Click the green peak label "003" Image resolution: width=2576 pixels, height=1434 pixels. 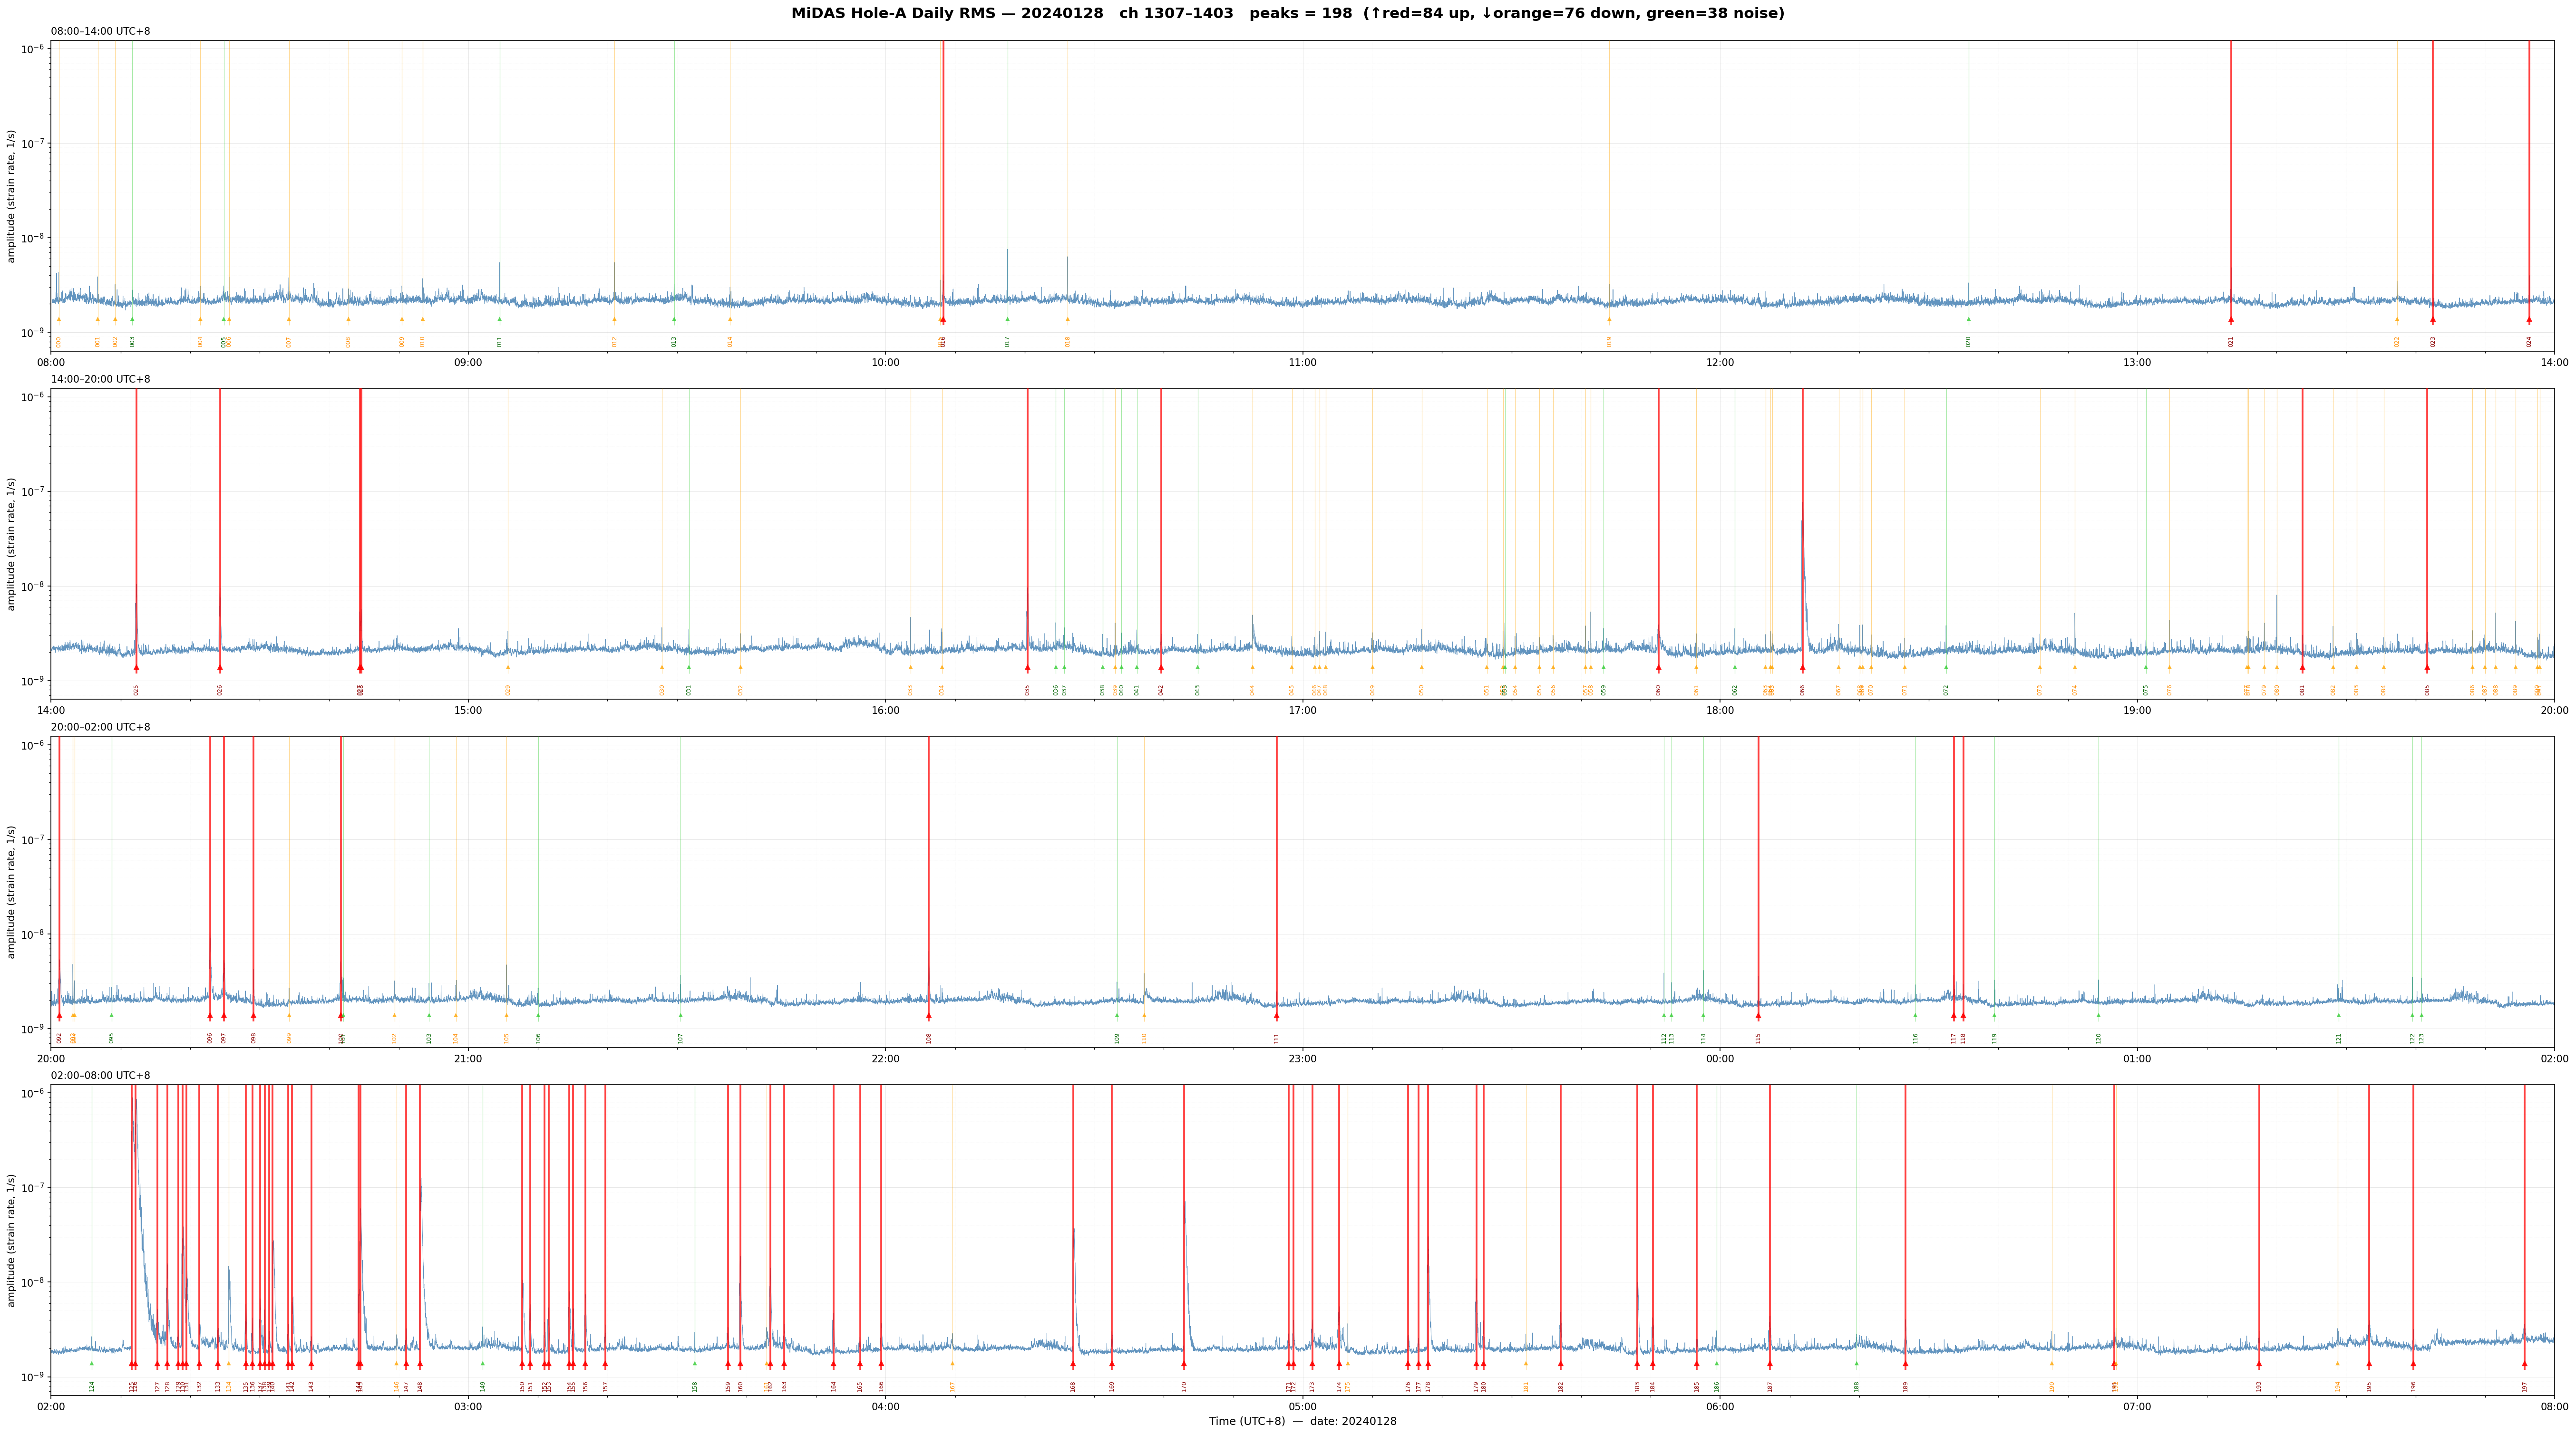pos(132,342)
